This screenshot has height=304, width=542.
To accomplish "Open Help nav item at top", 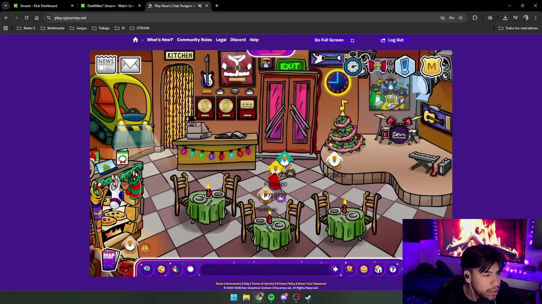I will pyautogui.click(x=254, y=40).
